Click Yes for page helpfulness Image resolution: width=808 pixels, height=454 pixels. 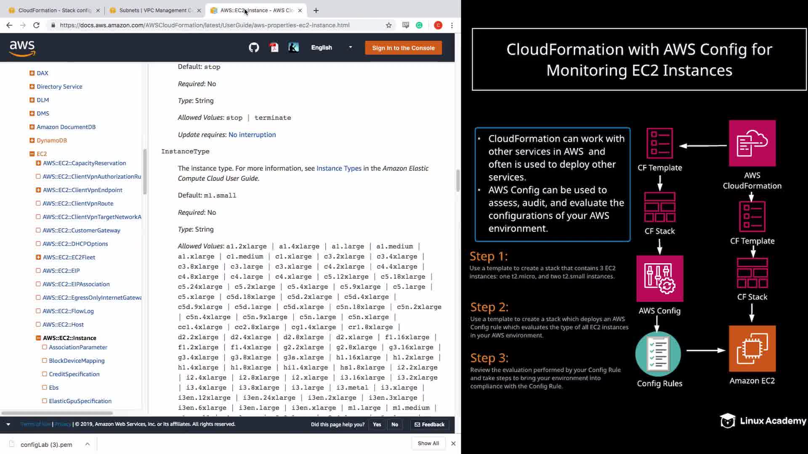pyautogui.click(x=377, y=425)
